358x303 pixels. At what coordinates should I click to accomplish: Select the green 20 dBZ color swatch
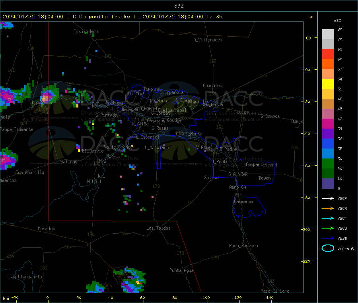[x=328, y=163]
